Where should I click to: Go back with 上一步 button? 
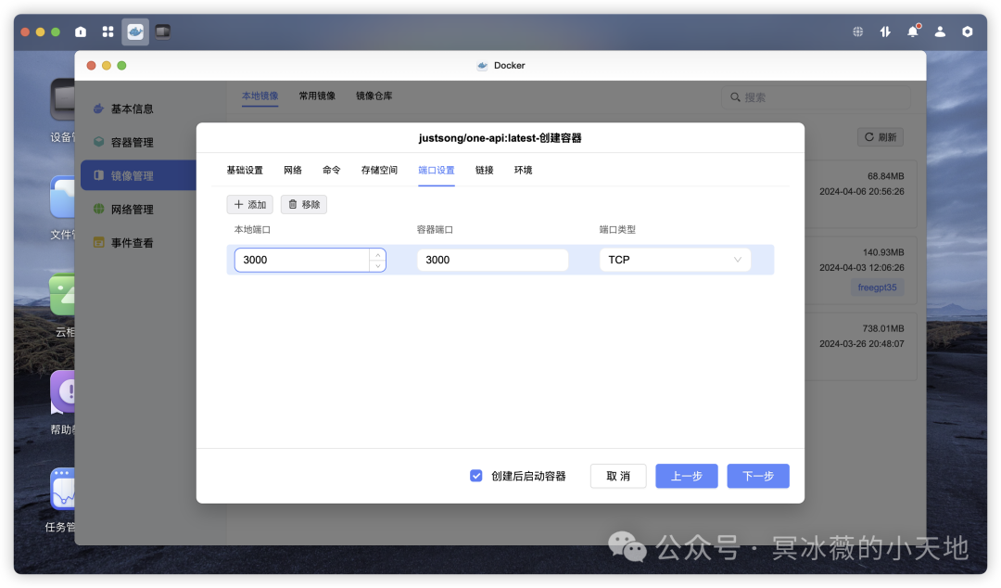(x=686, y=476)
